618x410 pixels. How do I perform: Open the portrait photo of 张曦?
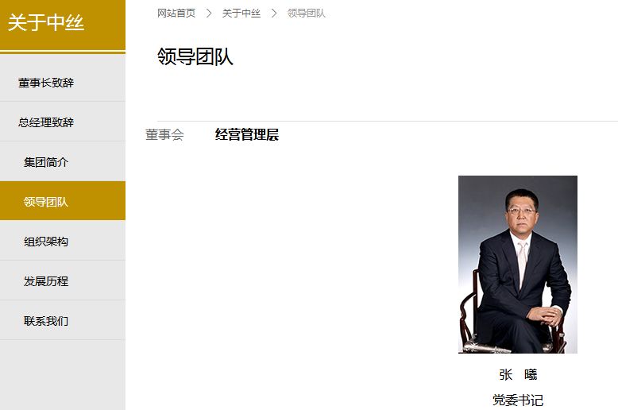point(517,264)
